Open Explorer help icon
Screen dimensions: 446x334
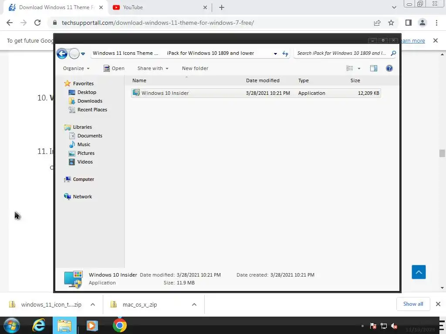389,68
